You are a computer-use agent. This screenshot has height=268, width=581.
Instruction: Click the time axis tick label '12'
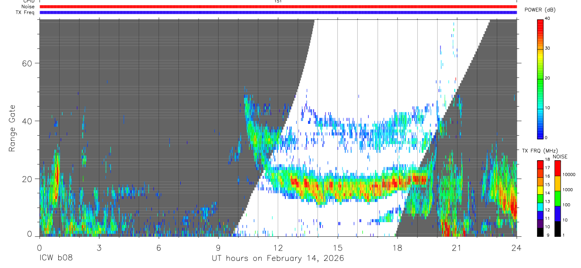tap(278, 247)
